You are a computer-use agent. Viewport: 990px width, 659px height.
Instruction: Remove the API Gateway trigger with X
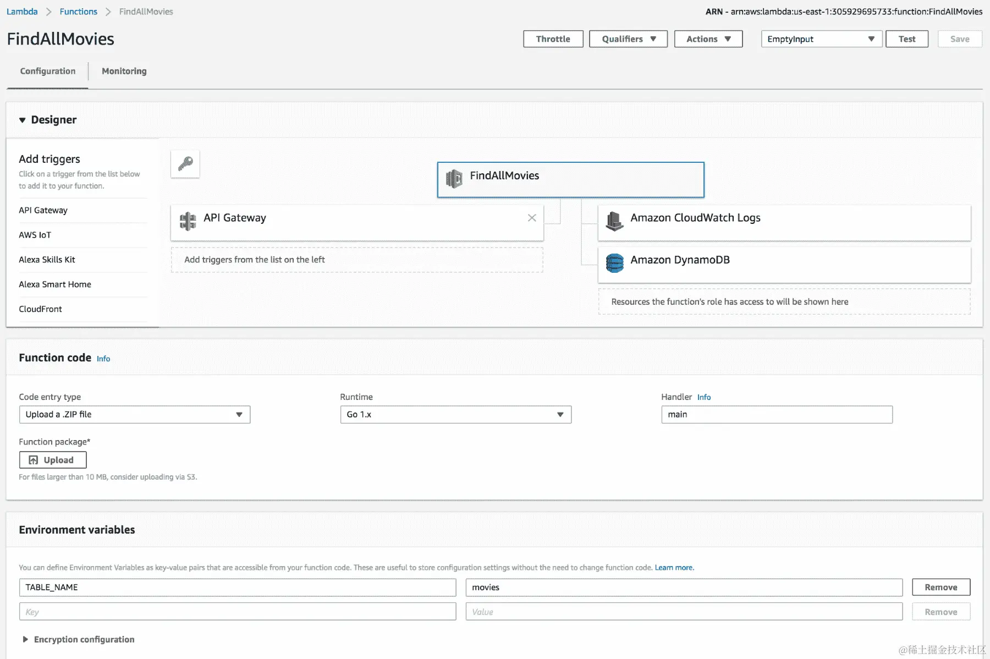pos(532,218)
